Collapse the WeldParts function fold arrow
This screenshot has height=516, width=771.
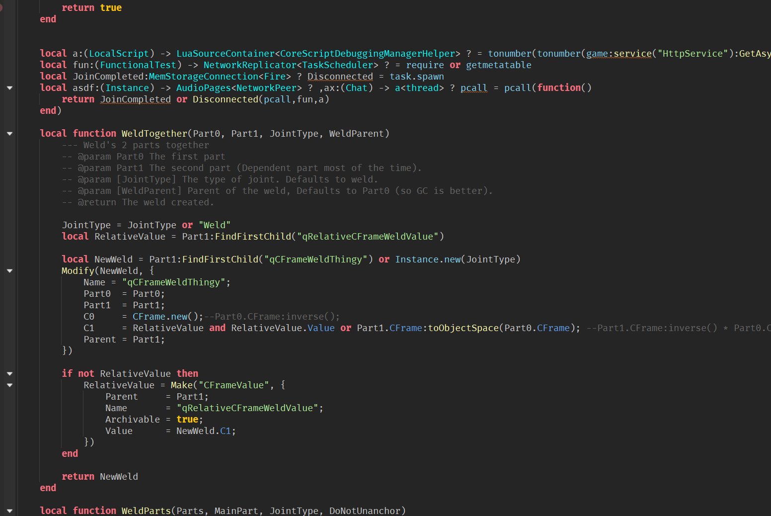point(9,511)
